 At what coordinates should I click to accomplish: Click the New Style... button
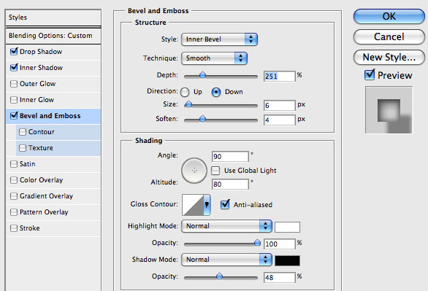coord(389,57)
